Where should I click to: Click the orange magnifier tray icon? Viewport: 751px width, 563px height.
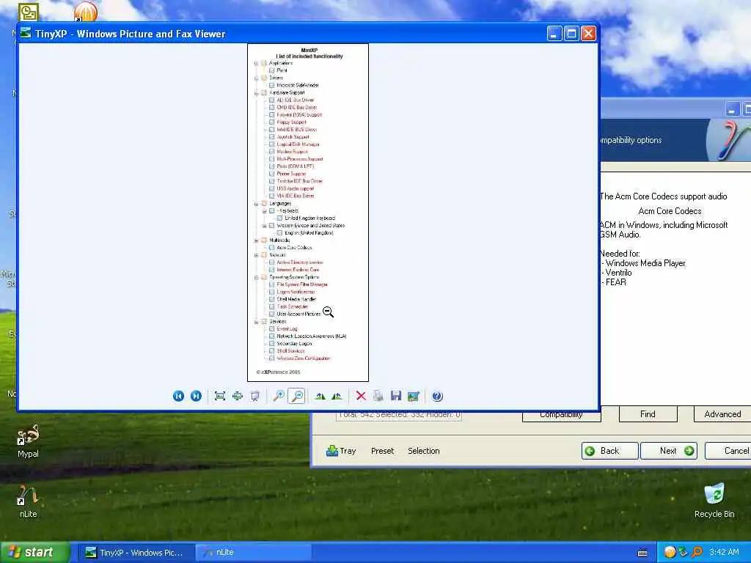[697, 552]
